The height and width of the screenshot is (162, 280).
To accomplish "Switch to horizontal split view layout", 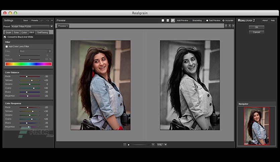I will point(168,20).
